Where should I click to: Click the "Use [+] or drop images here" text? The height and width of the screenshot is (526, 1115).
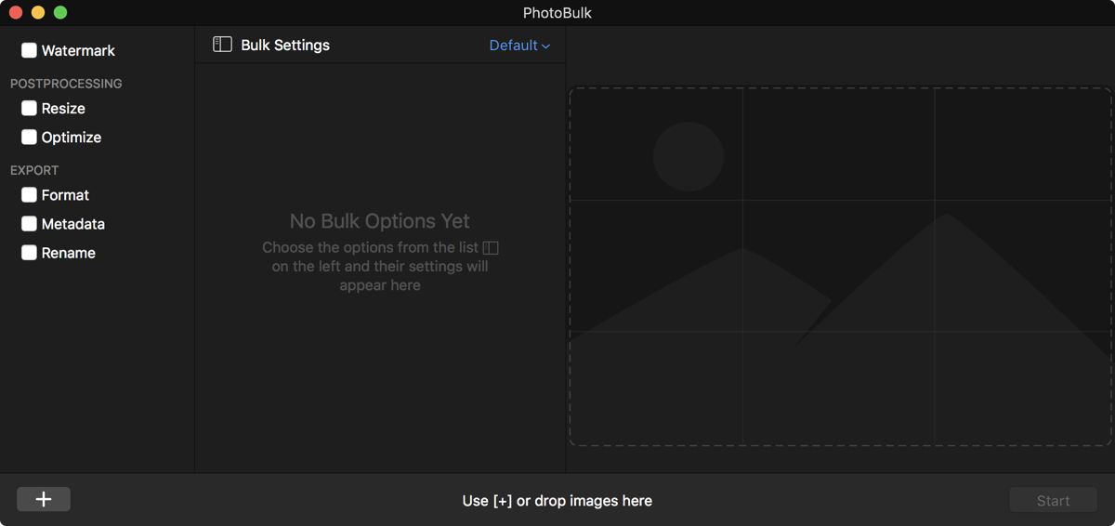point(557,501)
